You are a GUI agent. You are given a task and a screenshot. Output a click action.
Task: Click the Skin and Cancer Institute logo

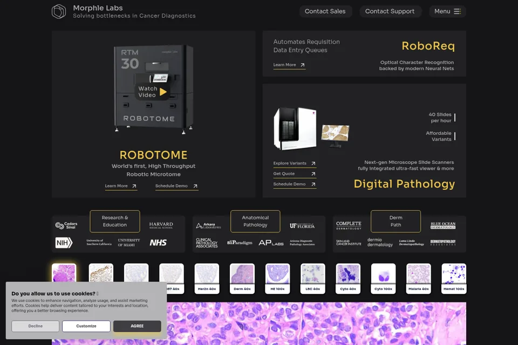pyautogui.click(x=349, y=243)
